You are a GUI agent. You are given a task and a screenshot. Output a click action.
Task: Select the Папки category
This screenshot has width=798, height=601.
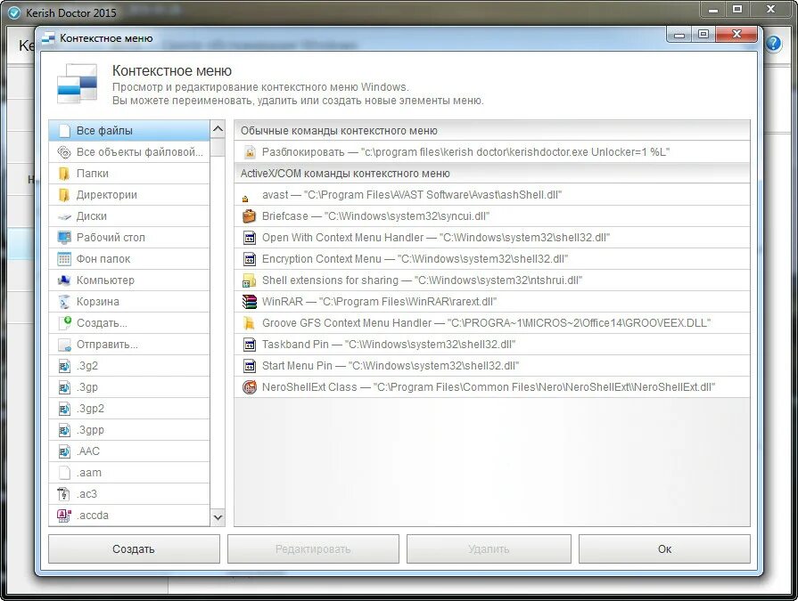click(x=129, y=174)
